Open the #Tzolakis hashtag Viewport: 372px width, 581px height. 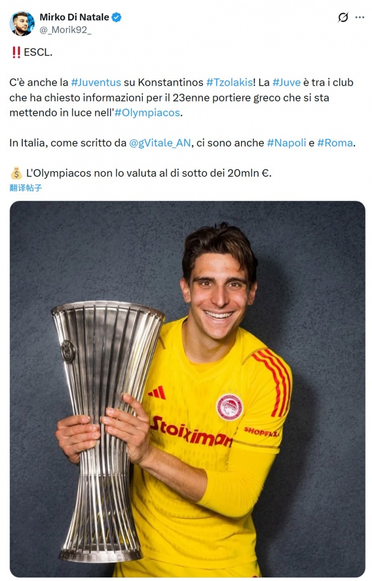(230, 82)
